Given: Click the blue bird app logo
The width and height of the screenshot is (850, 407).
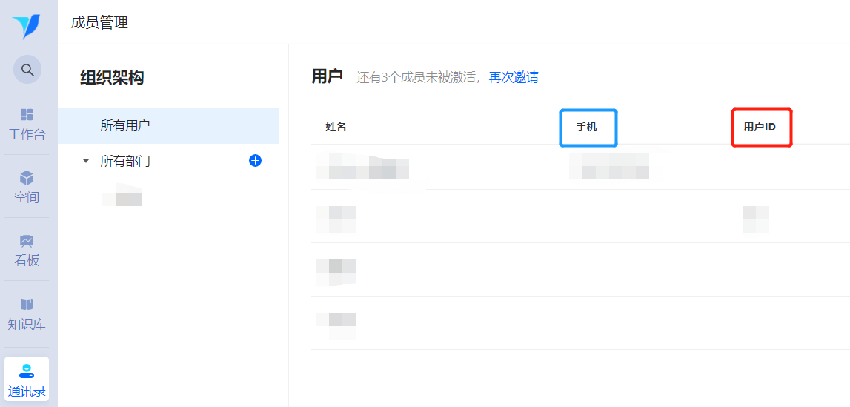Looking at the screenshot, I should click(27, 27).
